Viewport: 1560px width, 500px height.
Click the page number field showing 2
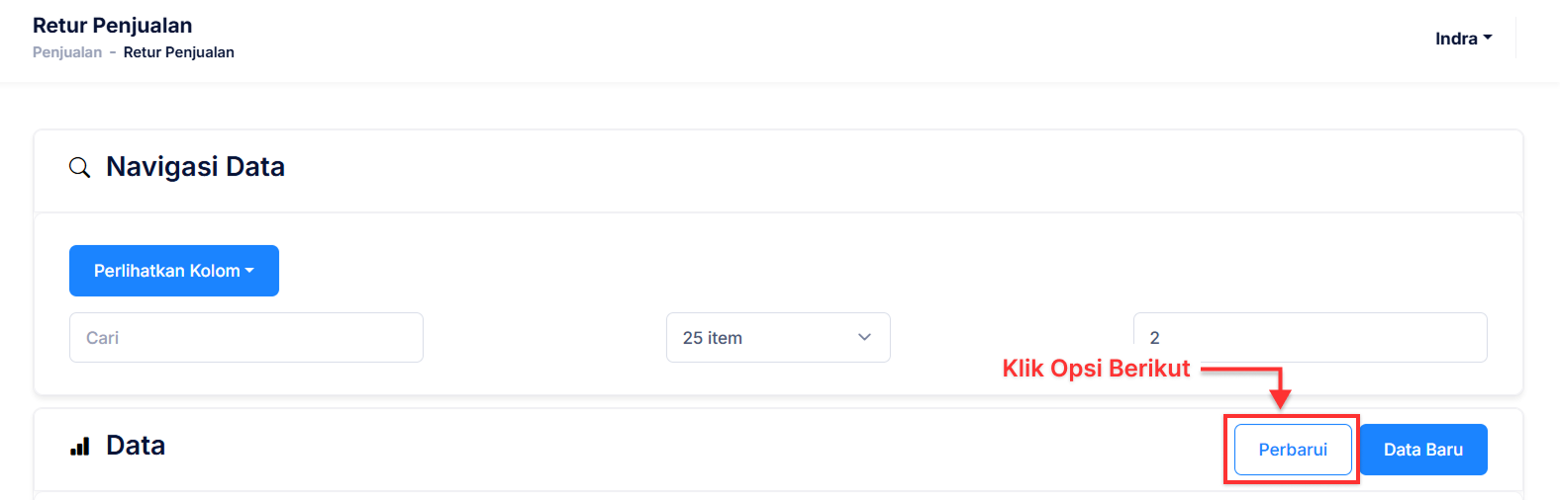(x=1311, y=338)
